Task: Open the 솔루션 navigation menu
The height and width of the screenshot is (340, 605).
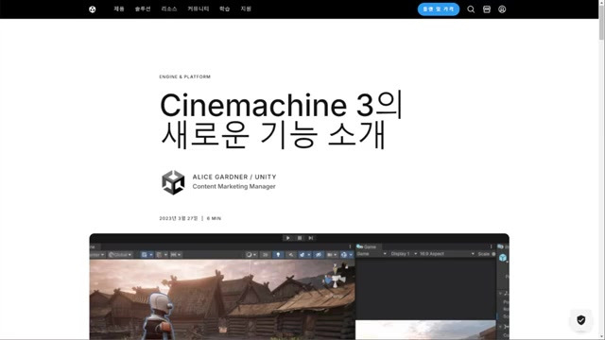Action: (x=143, y=8)
